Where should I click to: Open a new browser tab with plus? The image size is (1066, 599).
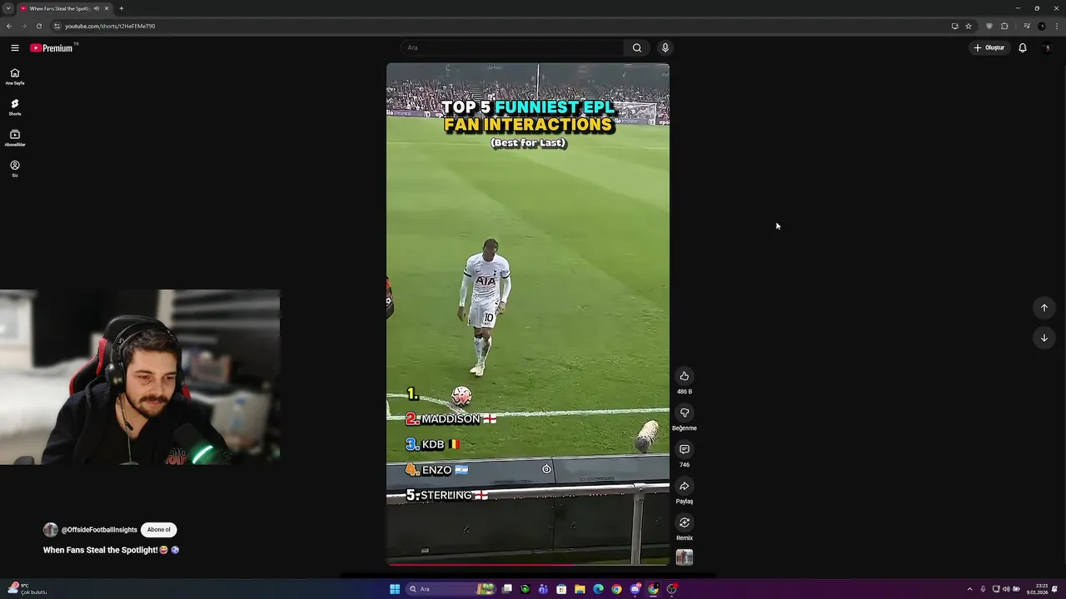point(122,8)
